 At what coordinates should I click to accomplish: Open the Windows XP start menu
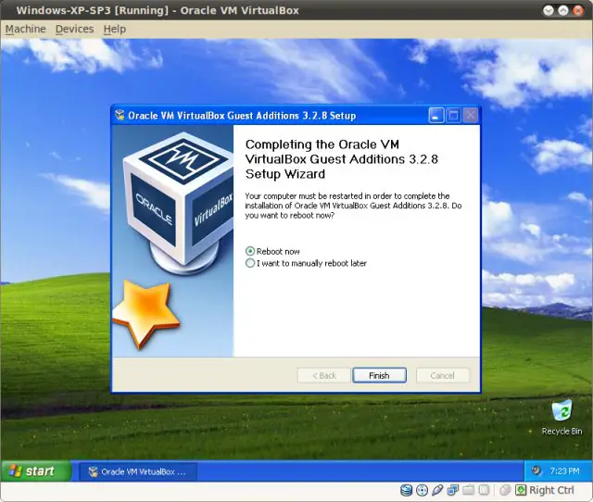point(36,471)
